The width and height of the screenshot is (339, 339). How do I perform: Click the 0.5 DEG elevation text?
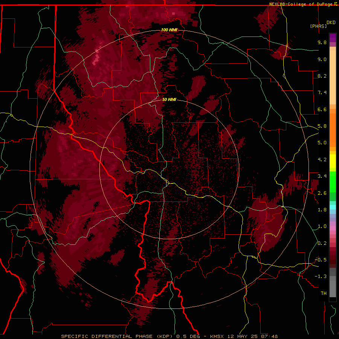(188, 336)
